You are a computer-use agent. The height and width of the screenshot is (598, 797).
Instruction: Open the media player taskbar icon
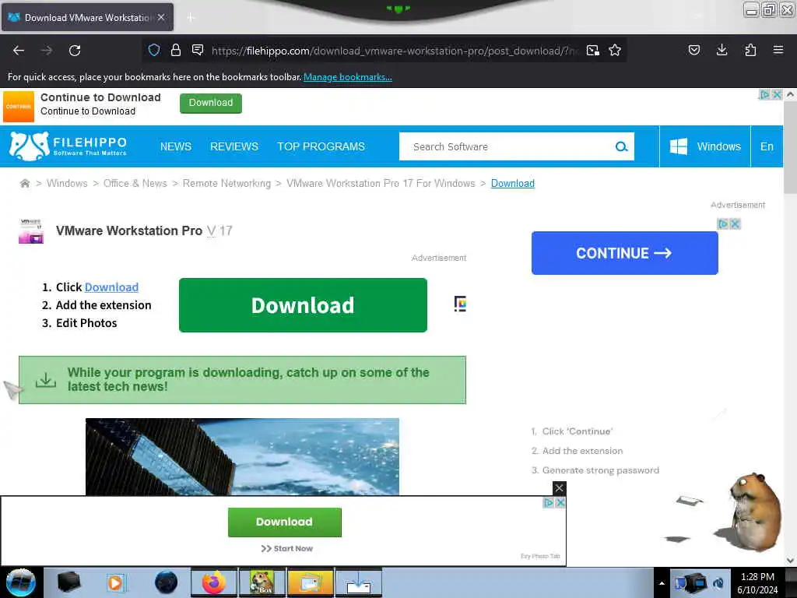[116, 582]
